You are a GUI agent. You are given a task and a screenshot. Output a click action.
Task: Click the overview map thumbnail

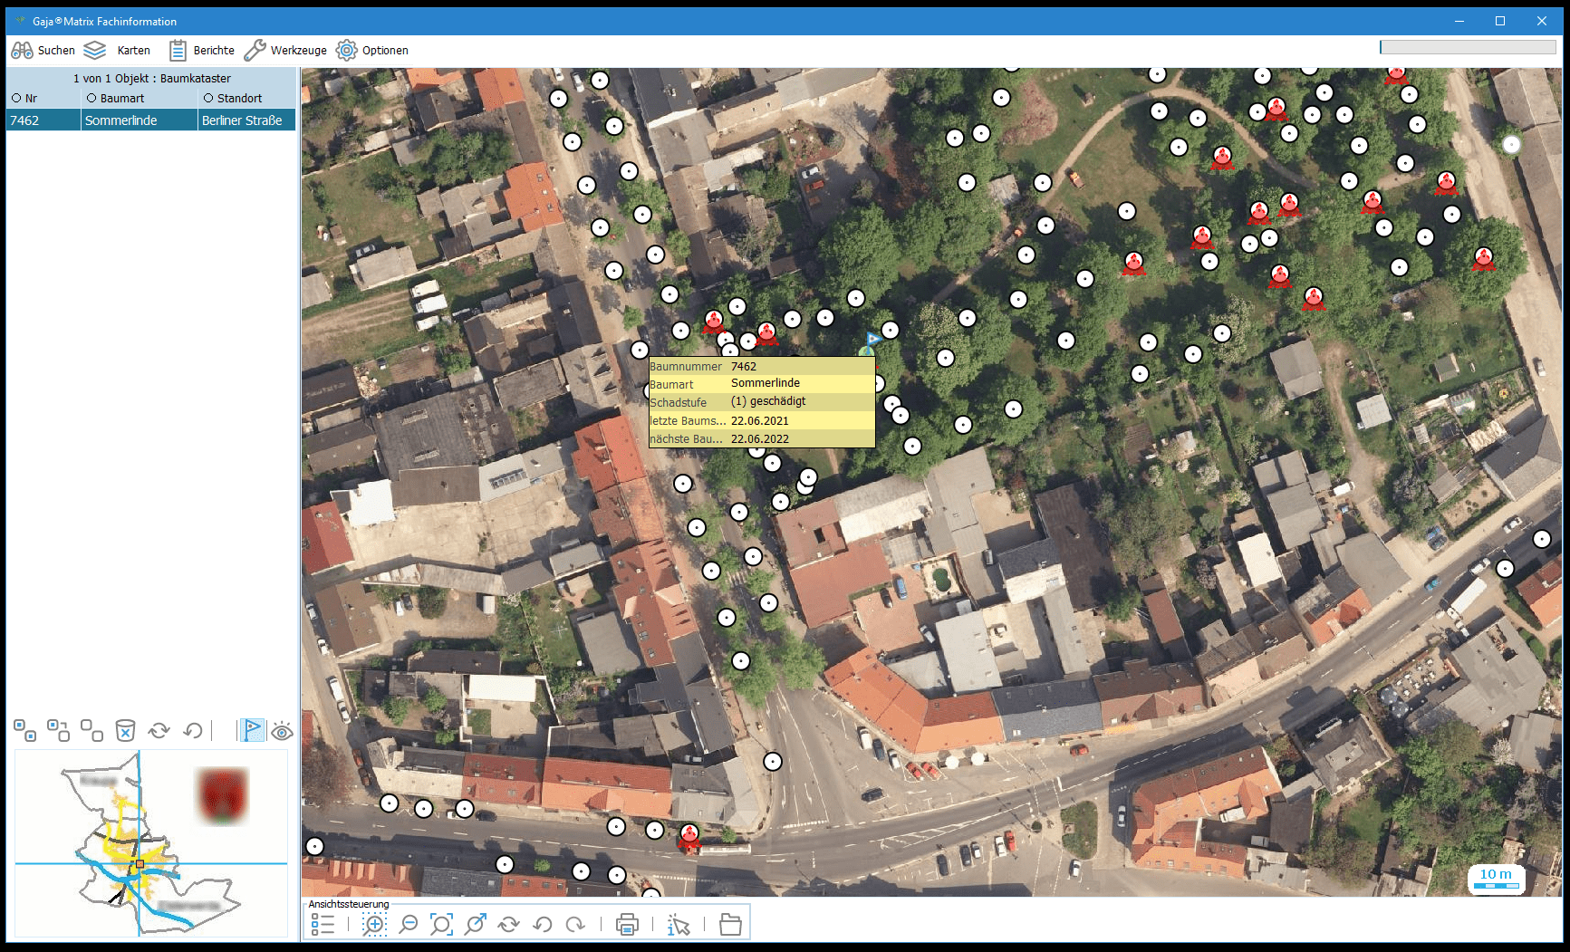[x=151, y=842]
